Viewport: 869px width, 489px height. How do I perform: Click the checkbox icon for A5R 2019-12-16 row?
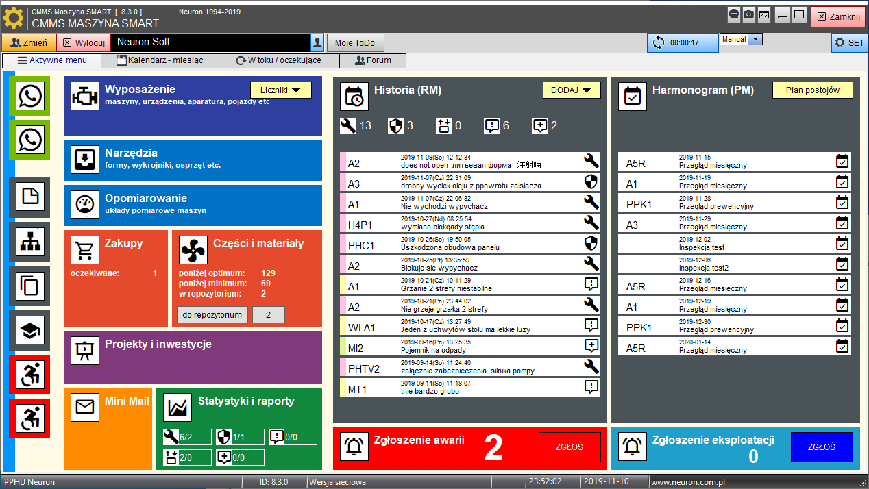coord(842,284)
